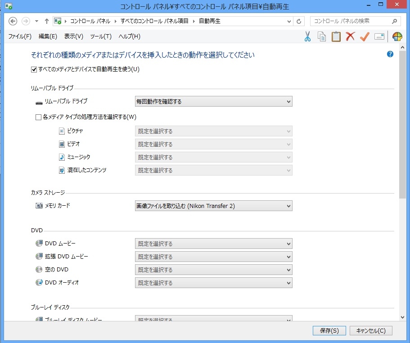
Task: Enable 各メディア タイプの処理方法を選択する checkbox
Action: tap(38, 117)
